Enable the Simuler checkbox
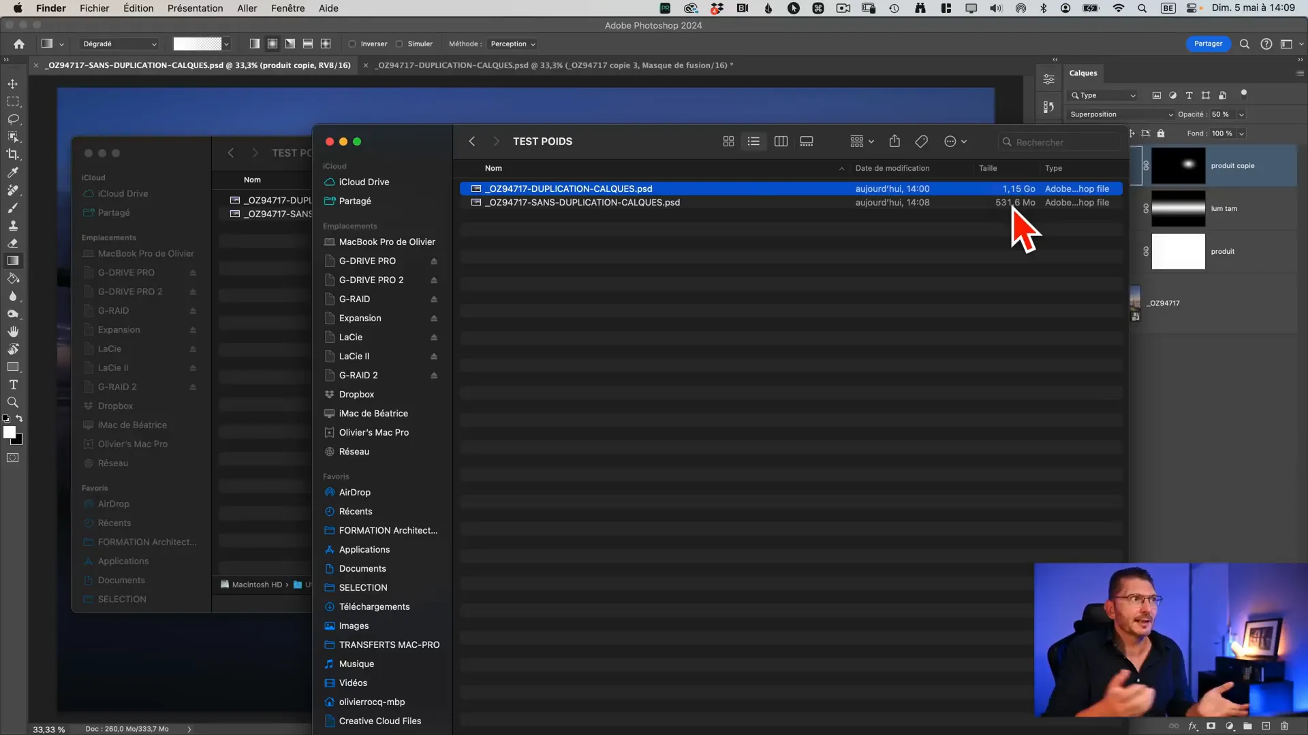 [x=399, y=44]
